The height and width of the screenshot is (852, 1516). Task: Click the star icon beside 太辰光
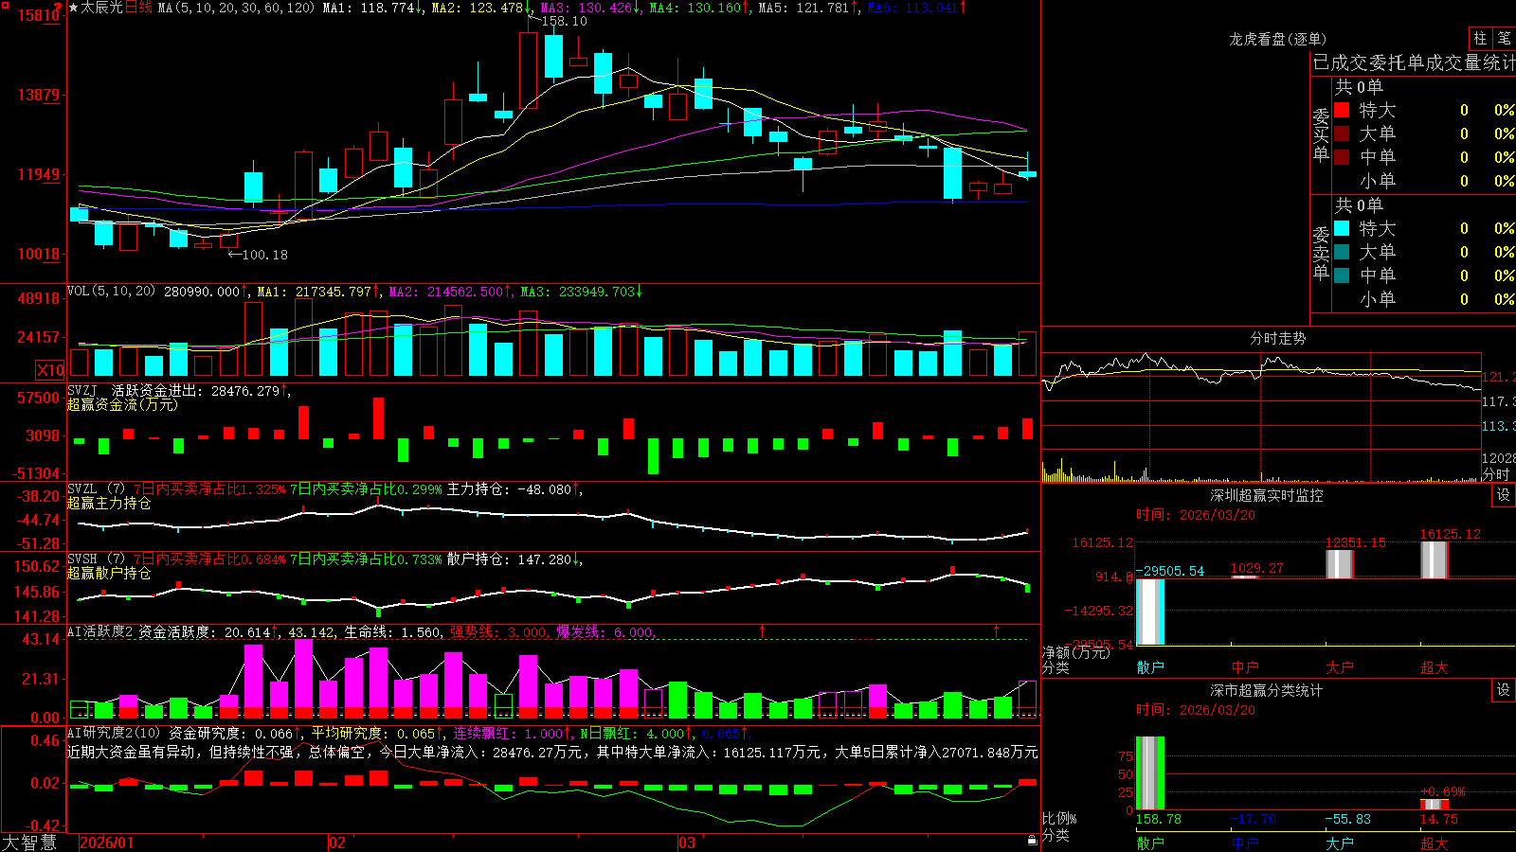pyautogui.click(x=74, y=8)
